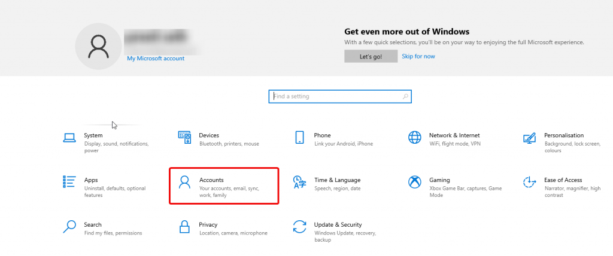613x256 pixels.
Task: Select the Gaming category title
Action: 440,180
